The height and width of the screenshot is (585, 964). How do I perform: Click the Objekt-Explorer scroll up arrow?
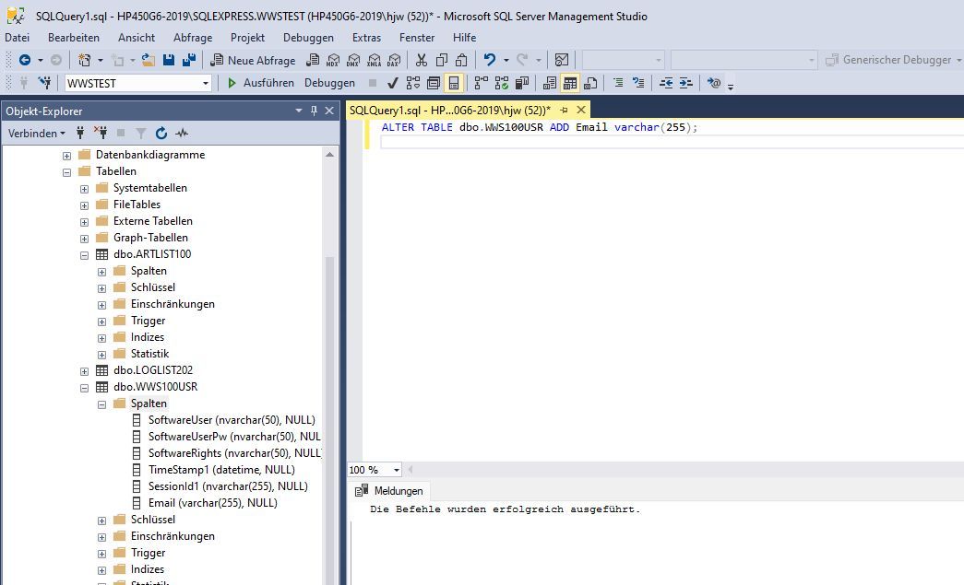click(330, 155)
